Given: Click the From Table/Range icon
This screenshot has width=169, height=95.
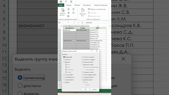Looking at the screenshot, I should (68, 16).
